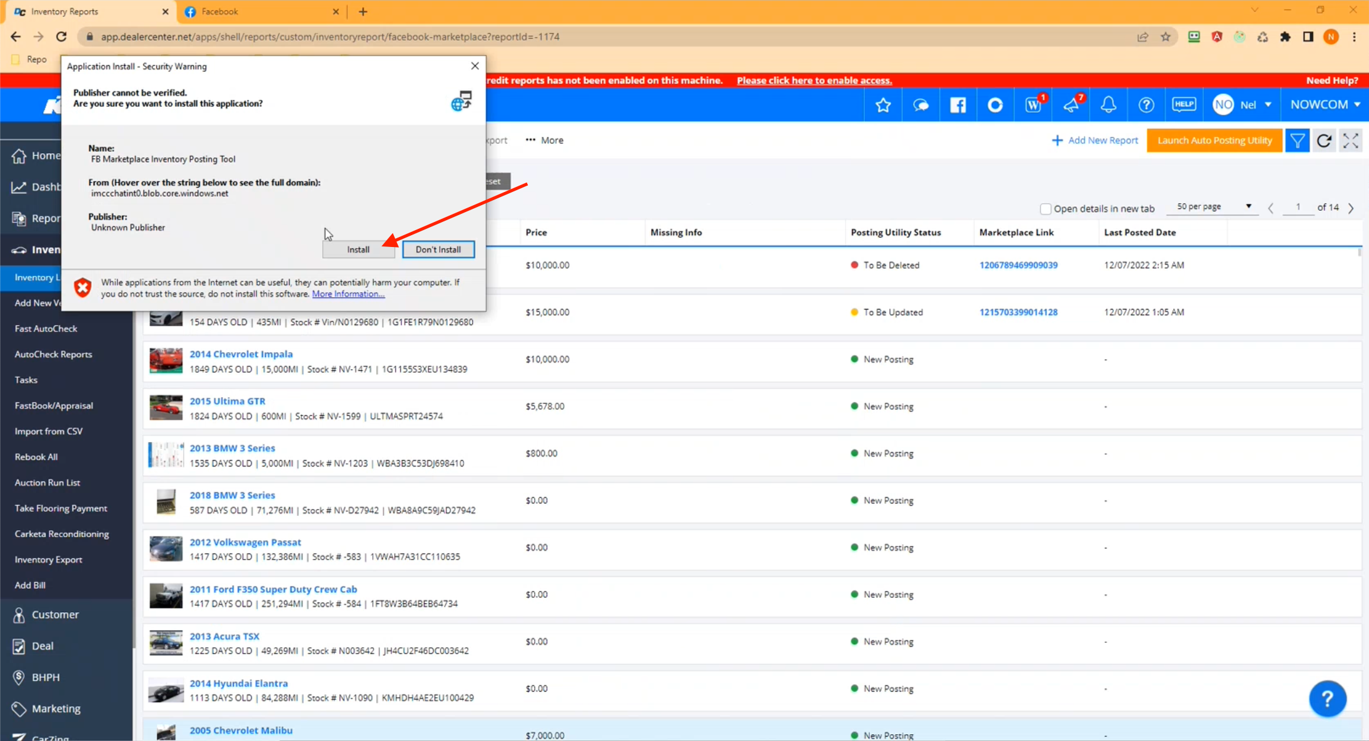Screen dimensions: 1369x741
Task: Click the question mark help icon in header
Action: (1146, 105)
